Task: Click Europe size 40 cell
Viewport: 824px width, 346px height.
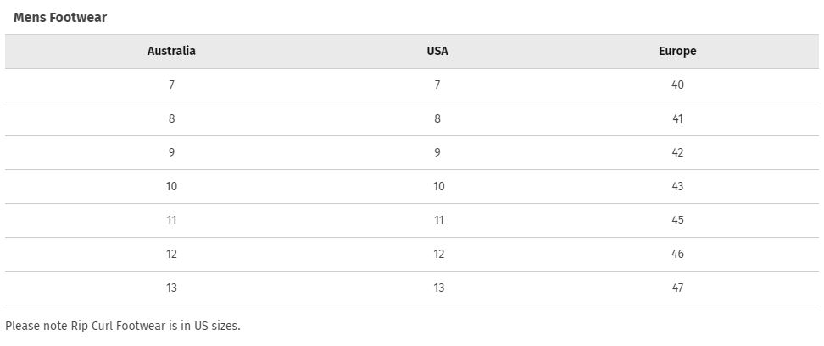Action: point(677,85)
